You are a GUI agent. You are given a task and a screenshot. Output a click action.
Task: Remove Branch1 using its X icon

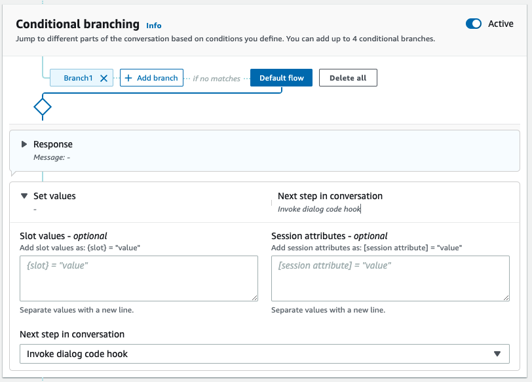(104, 77)
